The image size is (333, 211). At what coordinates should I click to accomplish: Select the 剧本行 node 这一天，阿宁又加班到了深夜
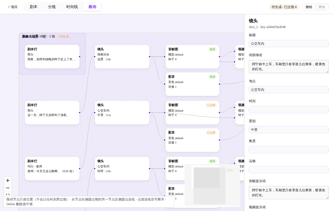[52, 112]
